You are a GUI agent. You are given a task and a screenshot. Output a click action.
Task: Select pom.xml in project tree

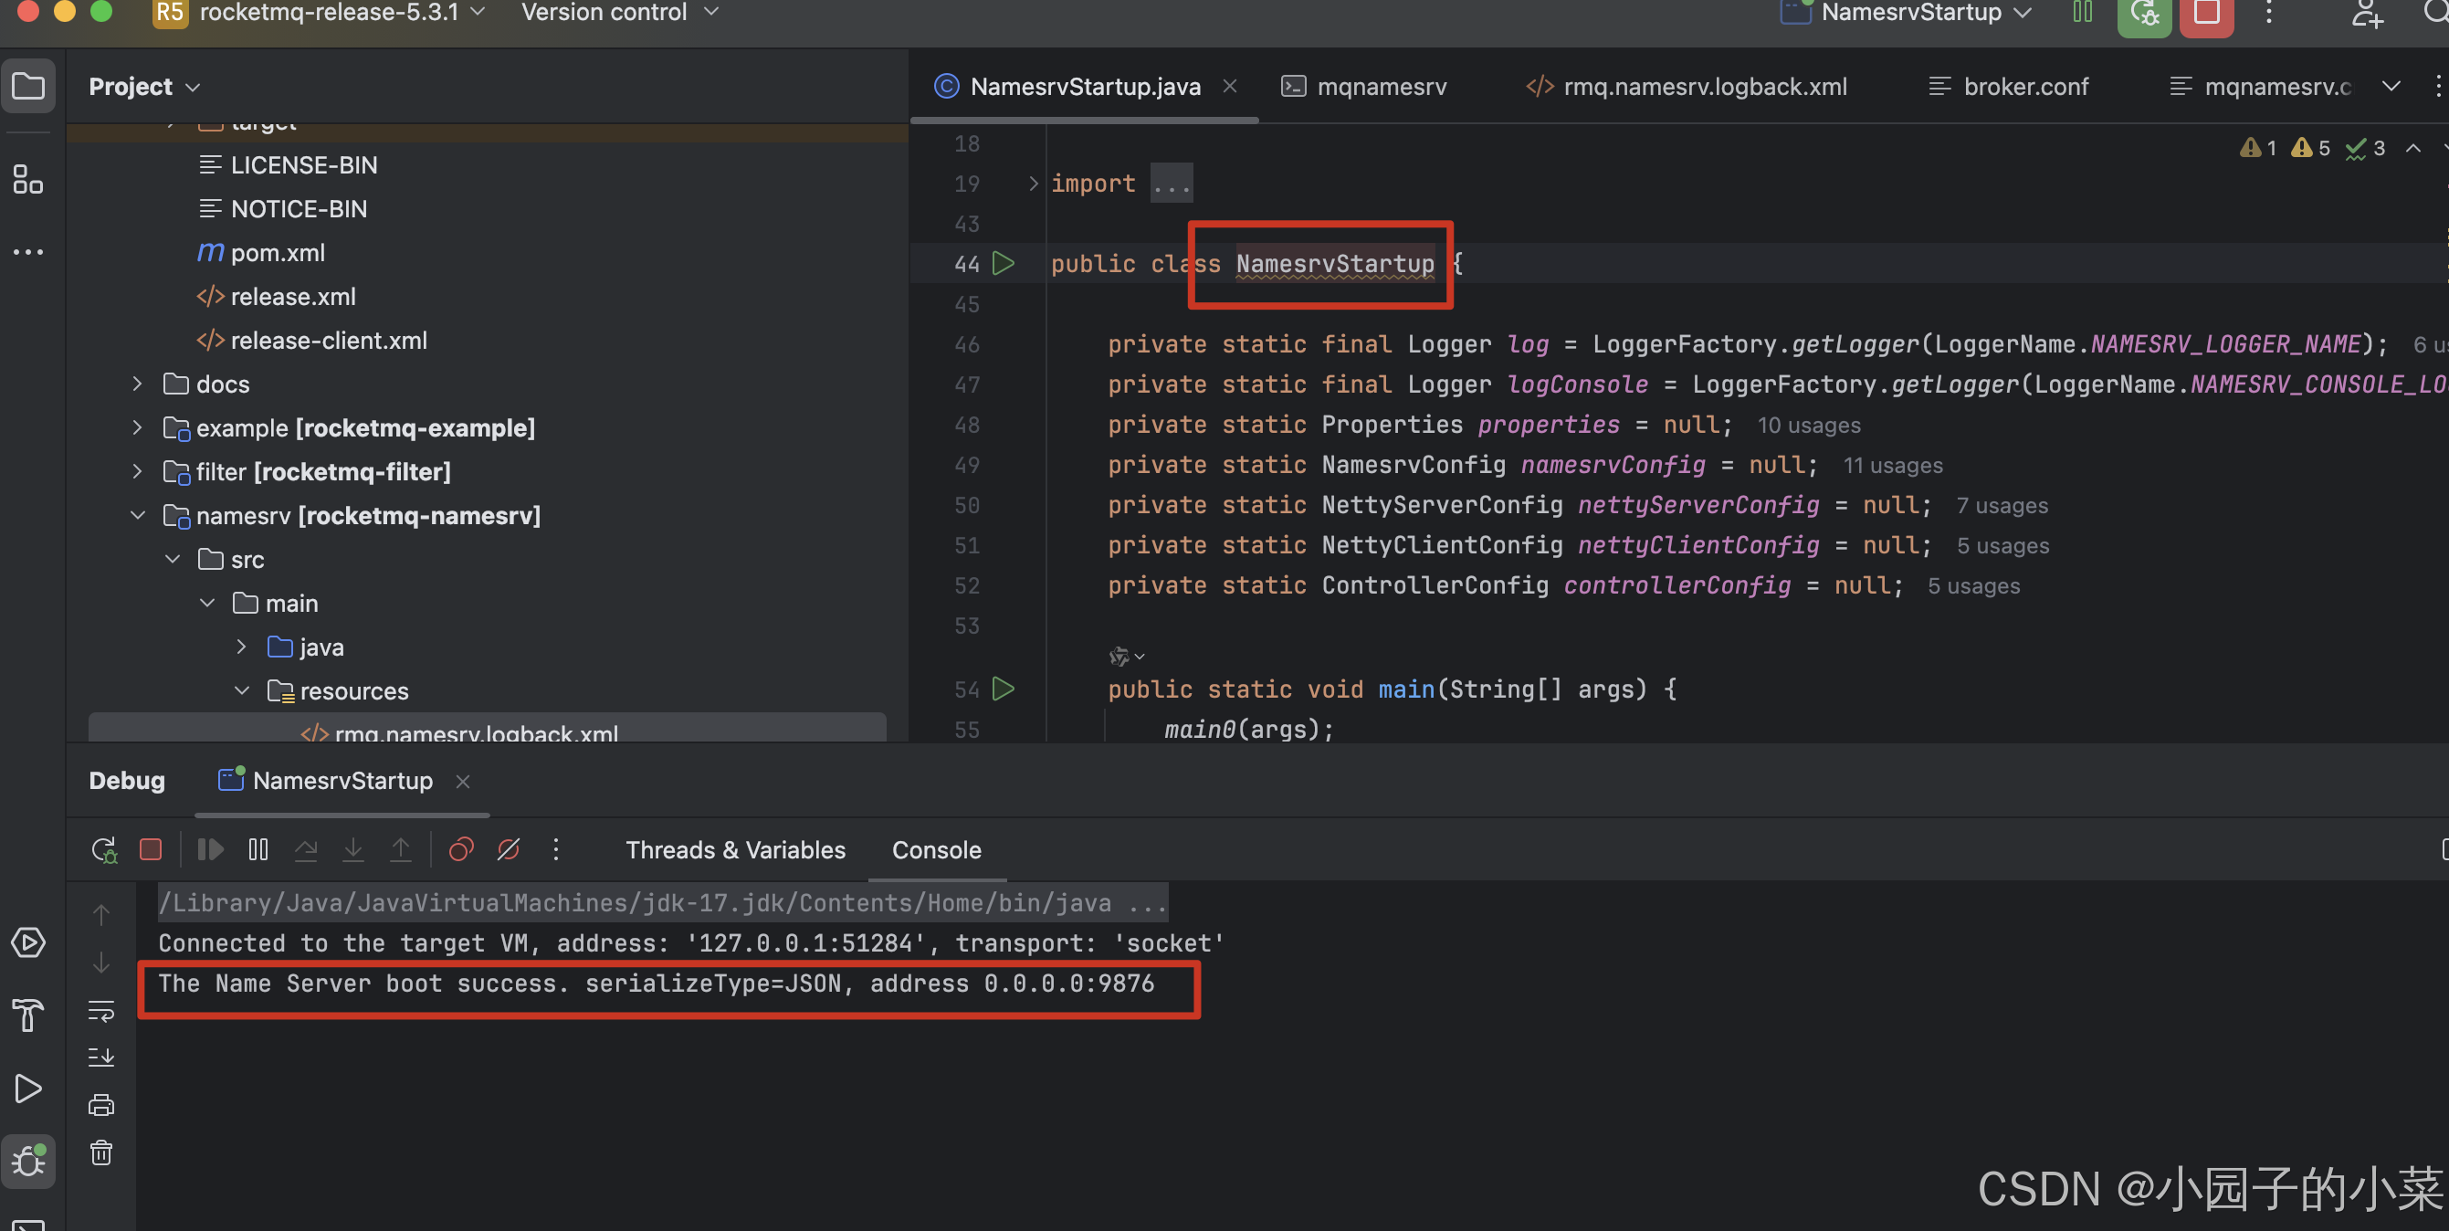coord(278,253)
